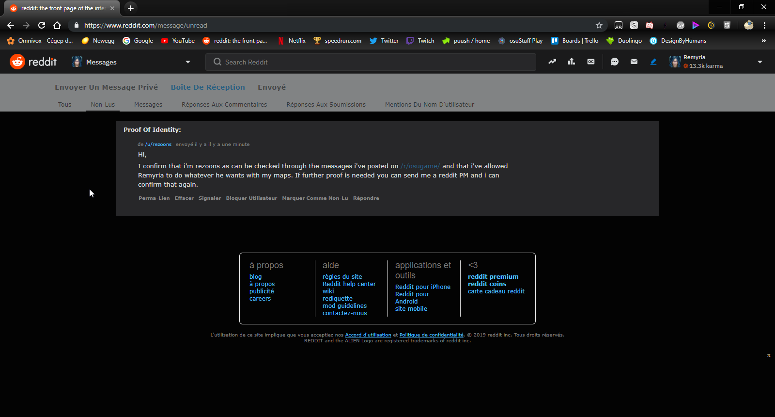
Task: Open Envoyer Un Message Privé tab
Action: pyautogui.click(x=106, y=87)
